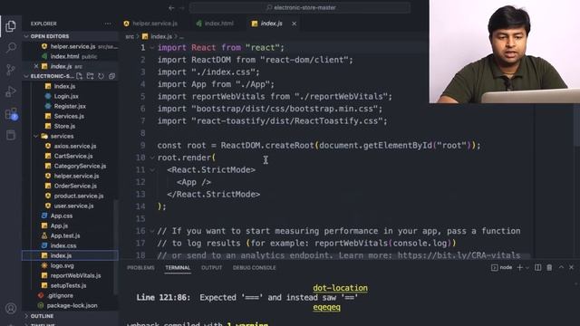The height and width of the screenshot is (326, 580).
Task: Close the index.js editor tab
Action: [x=294, y=24]
